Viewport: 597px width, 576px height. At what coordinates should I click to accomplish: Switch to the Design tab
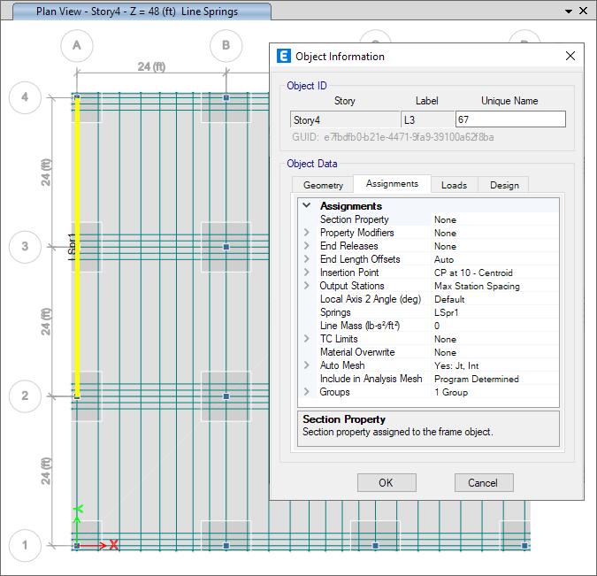[x=504, y=185]
